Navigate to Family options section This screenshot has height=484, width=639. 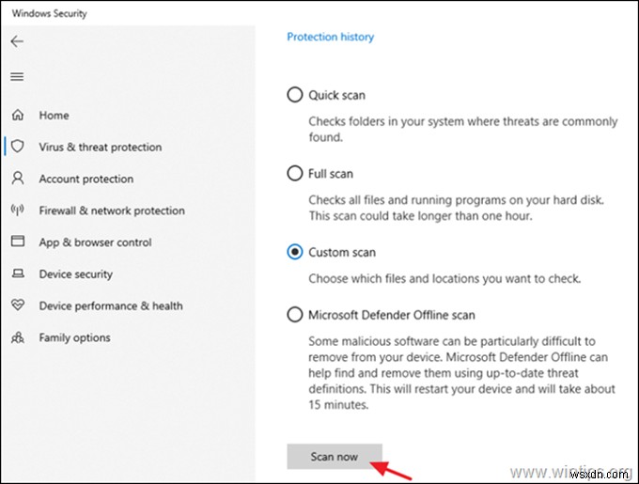(x=74, y=337)
